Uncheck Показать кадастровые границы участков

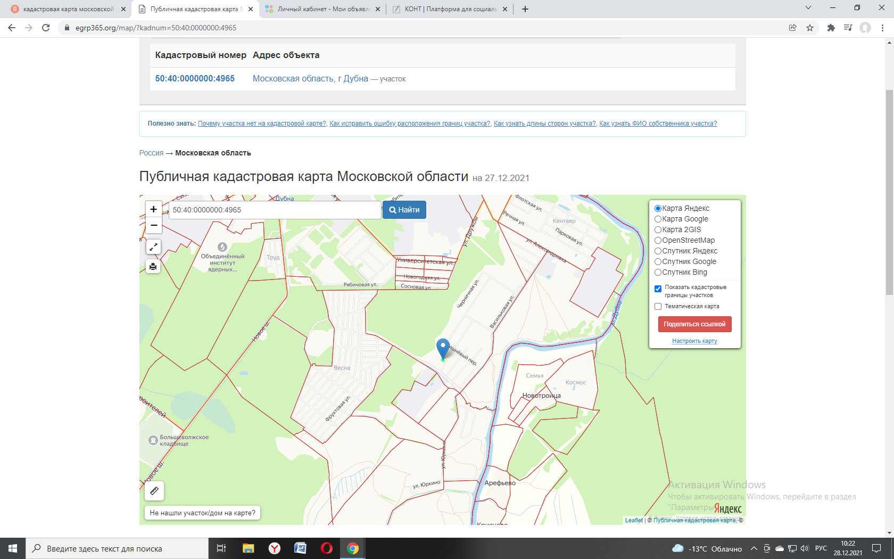coord(658,289)
